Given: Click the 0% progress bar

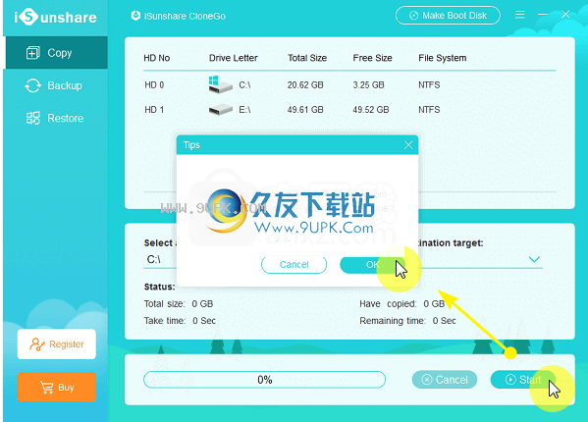Looking at the screenshot, I should 264,380.
